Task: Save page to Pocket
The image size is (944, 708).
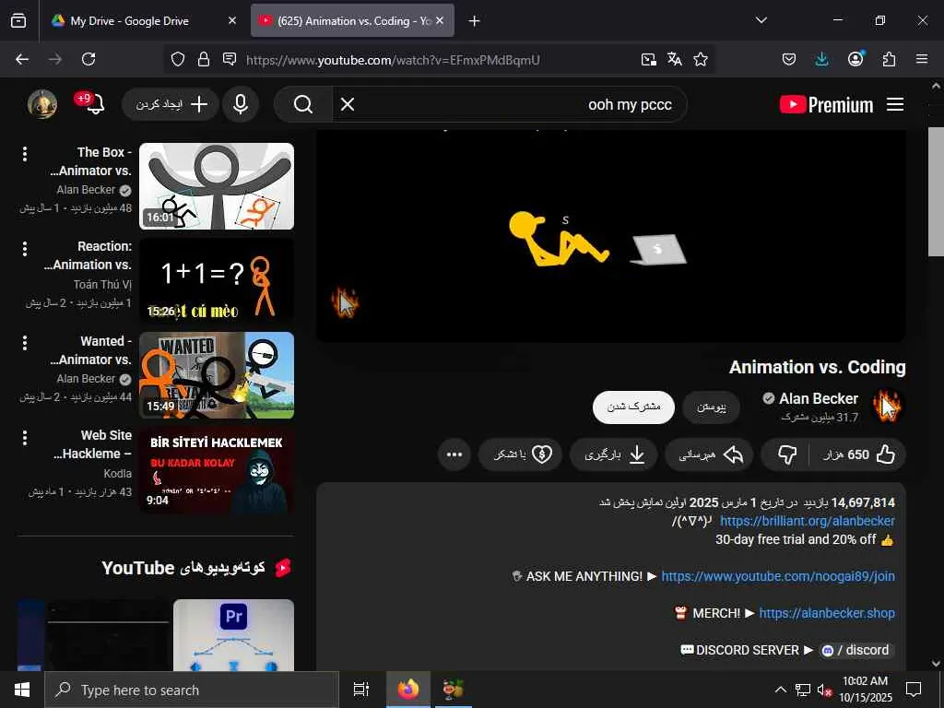Action: [789, 59]
